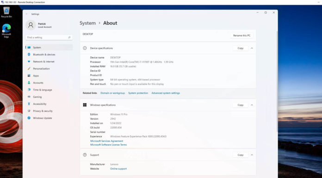The width and height of the screenshot is (322, 178).
Task: Click the Settings page vertical scrollbar
Action: point(277,81)
